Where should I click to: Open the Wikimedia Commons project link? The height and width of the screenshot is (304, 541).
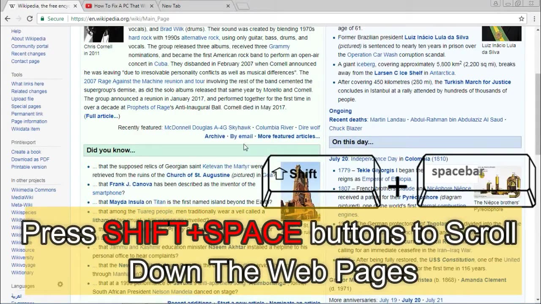click(x=33, y=190)
